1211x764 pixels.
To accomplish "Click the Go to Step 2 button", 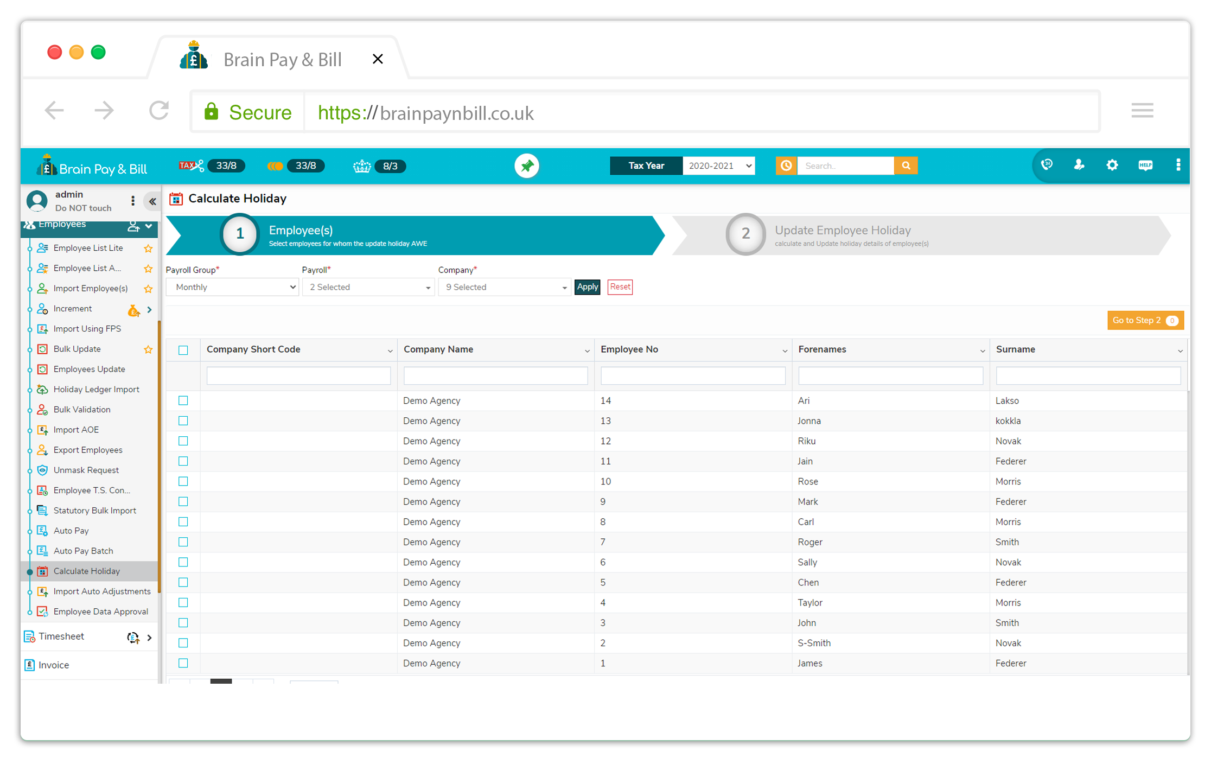I will [x=1145, y=321].
